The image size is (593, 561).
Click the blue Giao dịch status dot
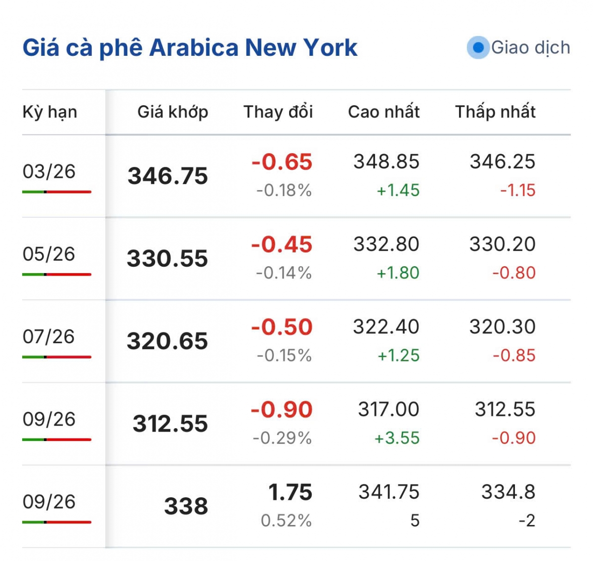[478, 48]
